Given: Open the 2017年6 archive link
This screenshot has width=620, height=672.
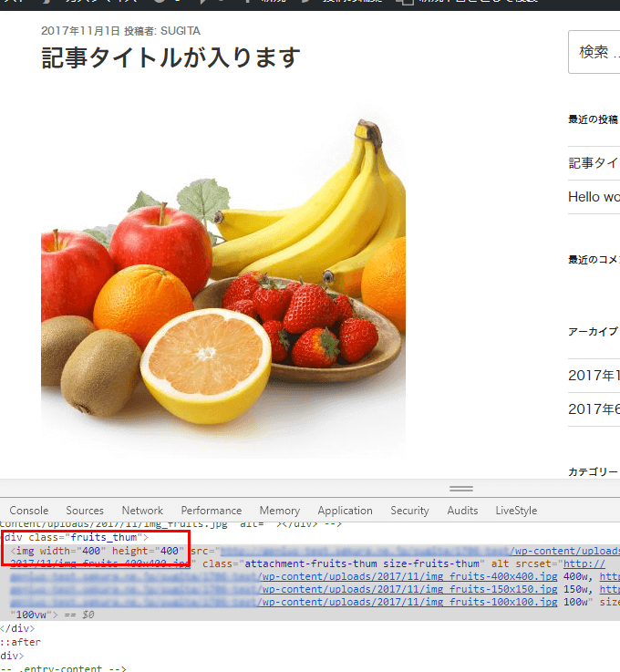Looking at the screenshot, I should [x=594, y=409].
